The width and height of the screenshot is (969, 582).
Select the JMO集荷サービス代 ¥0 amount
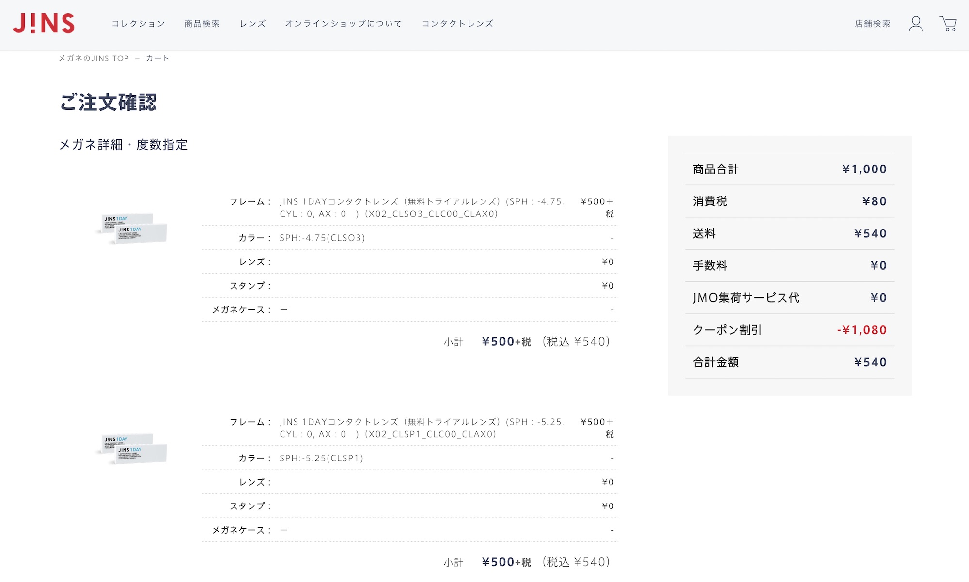tap(878, 297)
